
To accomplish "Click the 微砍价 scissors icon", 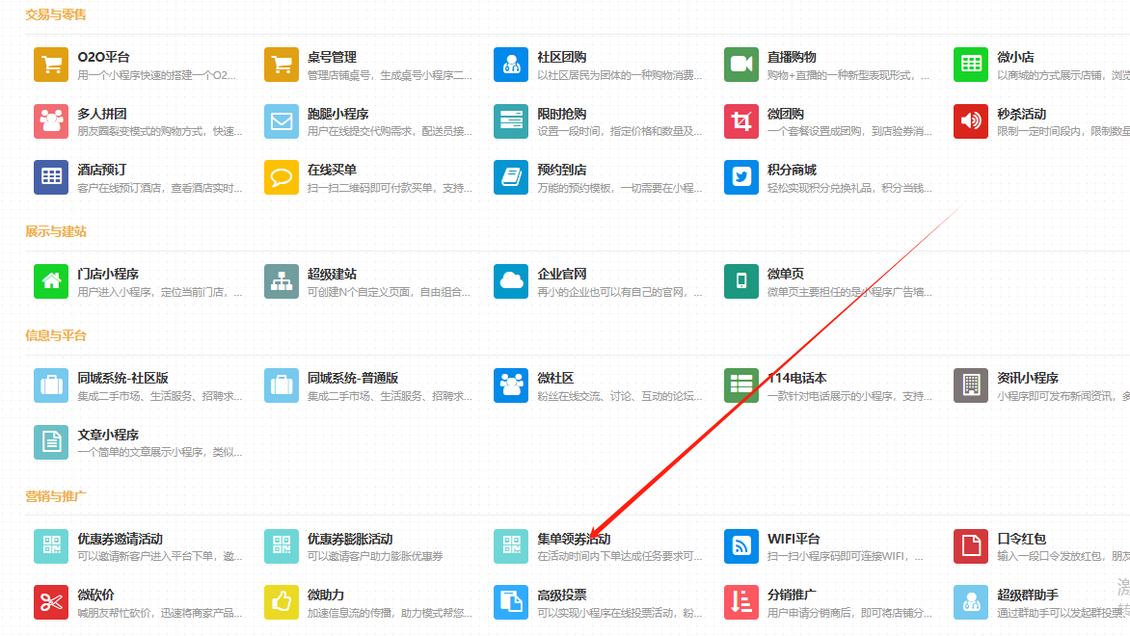I will coord(51,602).
